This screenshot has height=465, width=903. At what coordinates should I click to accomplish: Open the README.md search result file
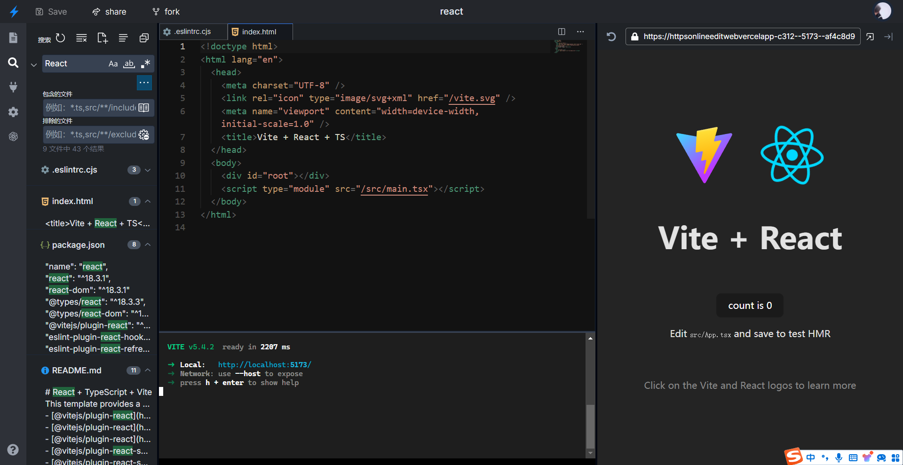[77, 370]
